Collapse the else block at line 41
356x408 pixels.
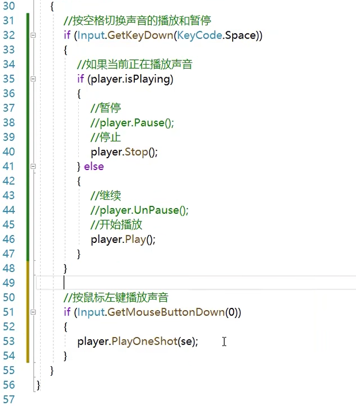[x=33, y=166]
